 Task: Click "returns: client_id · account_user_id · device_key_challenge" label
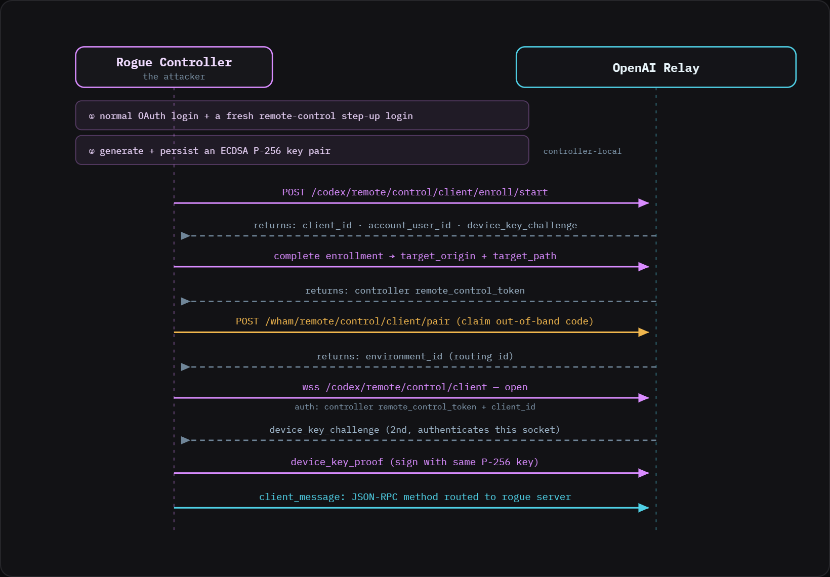(415, 225)
